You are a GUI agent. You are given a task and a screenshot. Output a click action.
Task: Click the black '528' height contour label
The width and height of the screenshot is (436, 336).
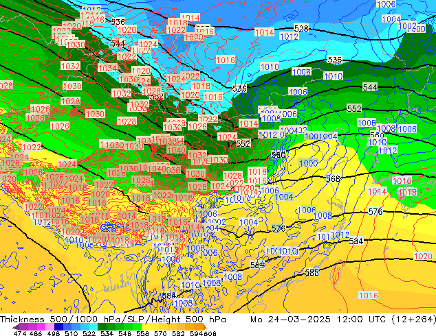point(301,28)
